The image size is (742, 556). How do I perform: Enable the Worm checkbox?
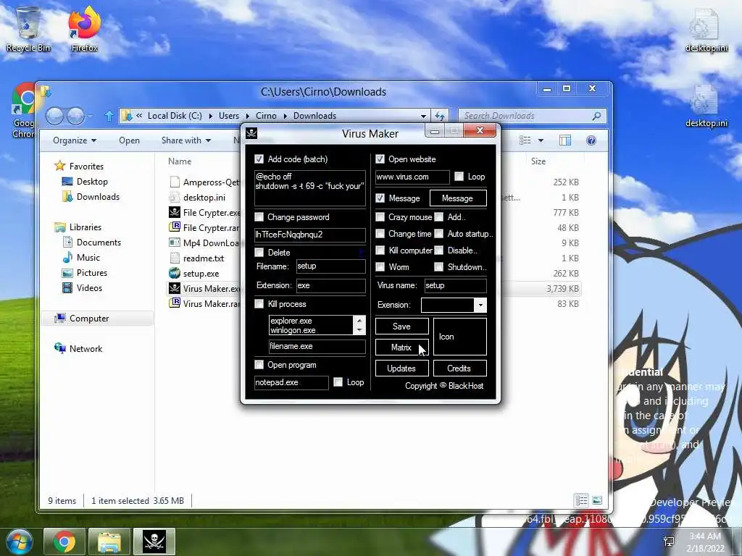pos(380,267)
